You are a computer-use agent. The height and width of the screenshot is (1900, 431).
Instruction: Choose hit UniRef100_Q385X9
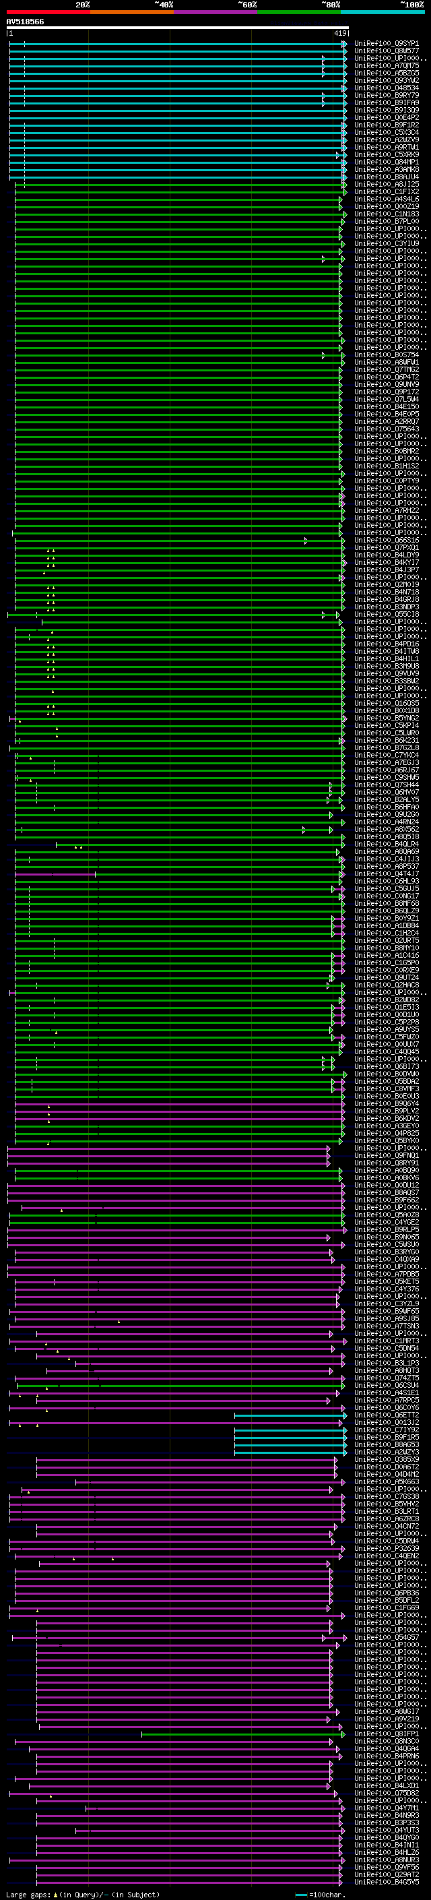[386, 1460]
